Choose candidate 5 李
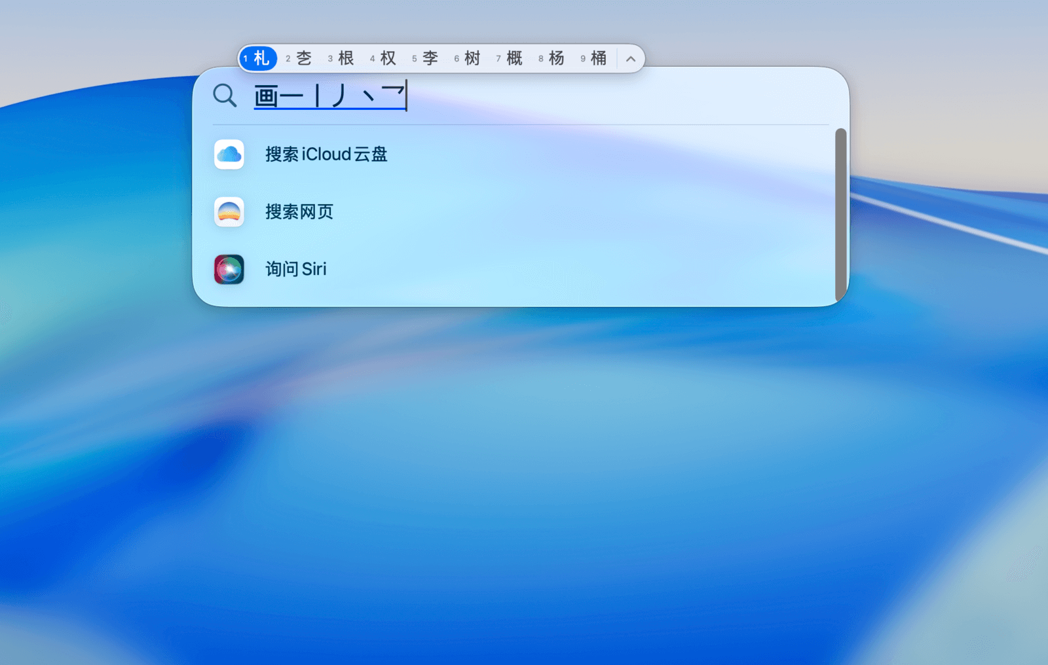 [x=426, y=58]
